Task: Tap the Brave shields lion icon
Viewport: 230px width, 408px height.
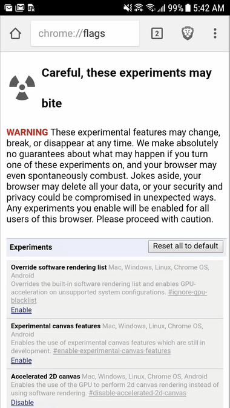Action: (188, 34)
